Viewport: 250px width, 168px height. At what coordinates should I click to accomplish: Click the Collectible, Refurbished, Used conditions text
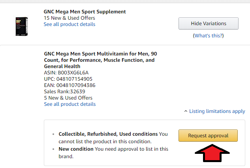pyautogui.click(x=108, y=134)
